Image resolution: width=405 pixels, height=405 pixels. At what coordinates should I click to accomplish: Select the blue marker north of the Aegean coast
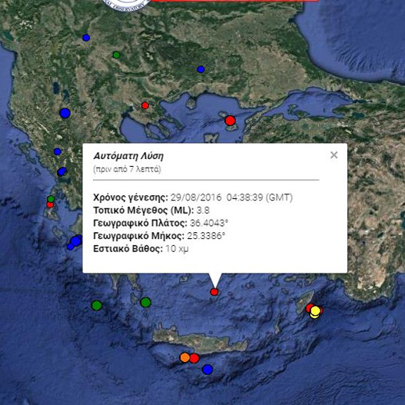(x=201, y=69)
